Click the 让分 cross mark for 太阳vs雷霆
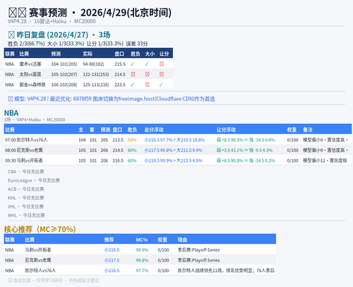353x287 pixels. [162, 74]
